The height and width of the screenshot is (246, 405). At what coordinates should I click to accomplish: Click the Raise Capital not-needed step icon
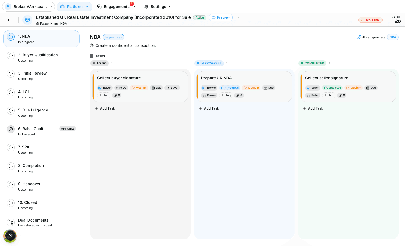pyautogui.click(x=11, y=129)
